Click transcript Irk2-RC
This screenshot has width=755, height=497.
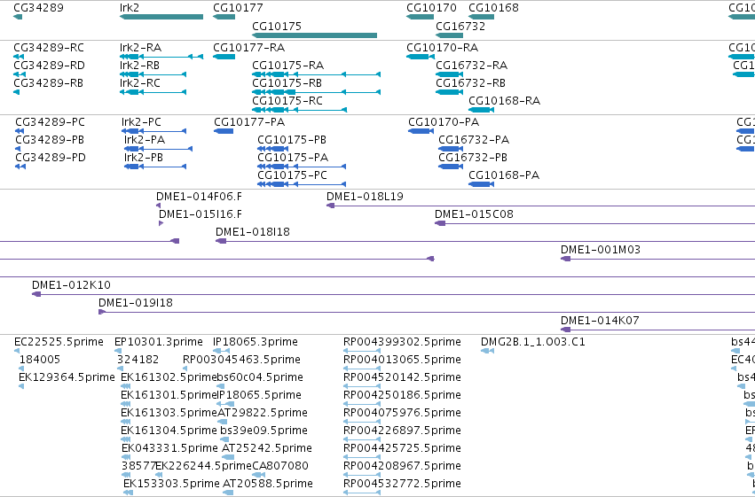click(153, 92)
